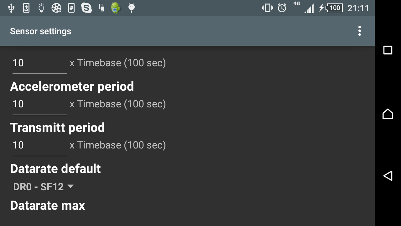The image size is (401, 226).
Task: Tap the battery level indicator
Action: coord(334,8)
